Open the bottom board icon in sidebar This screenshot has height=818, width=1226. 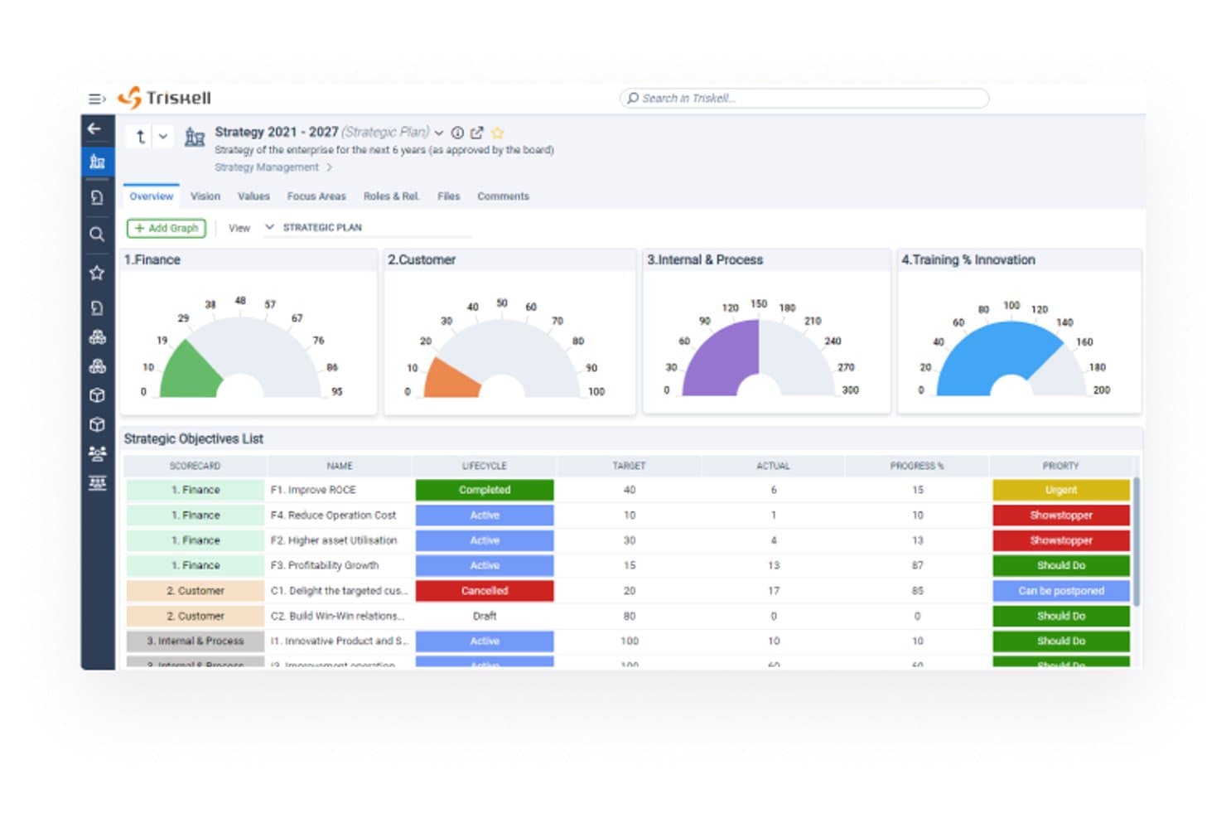click(x=97, y=482)
